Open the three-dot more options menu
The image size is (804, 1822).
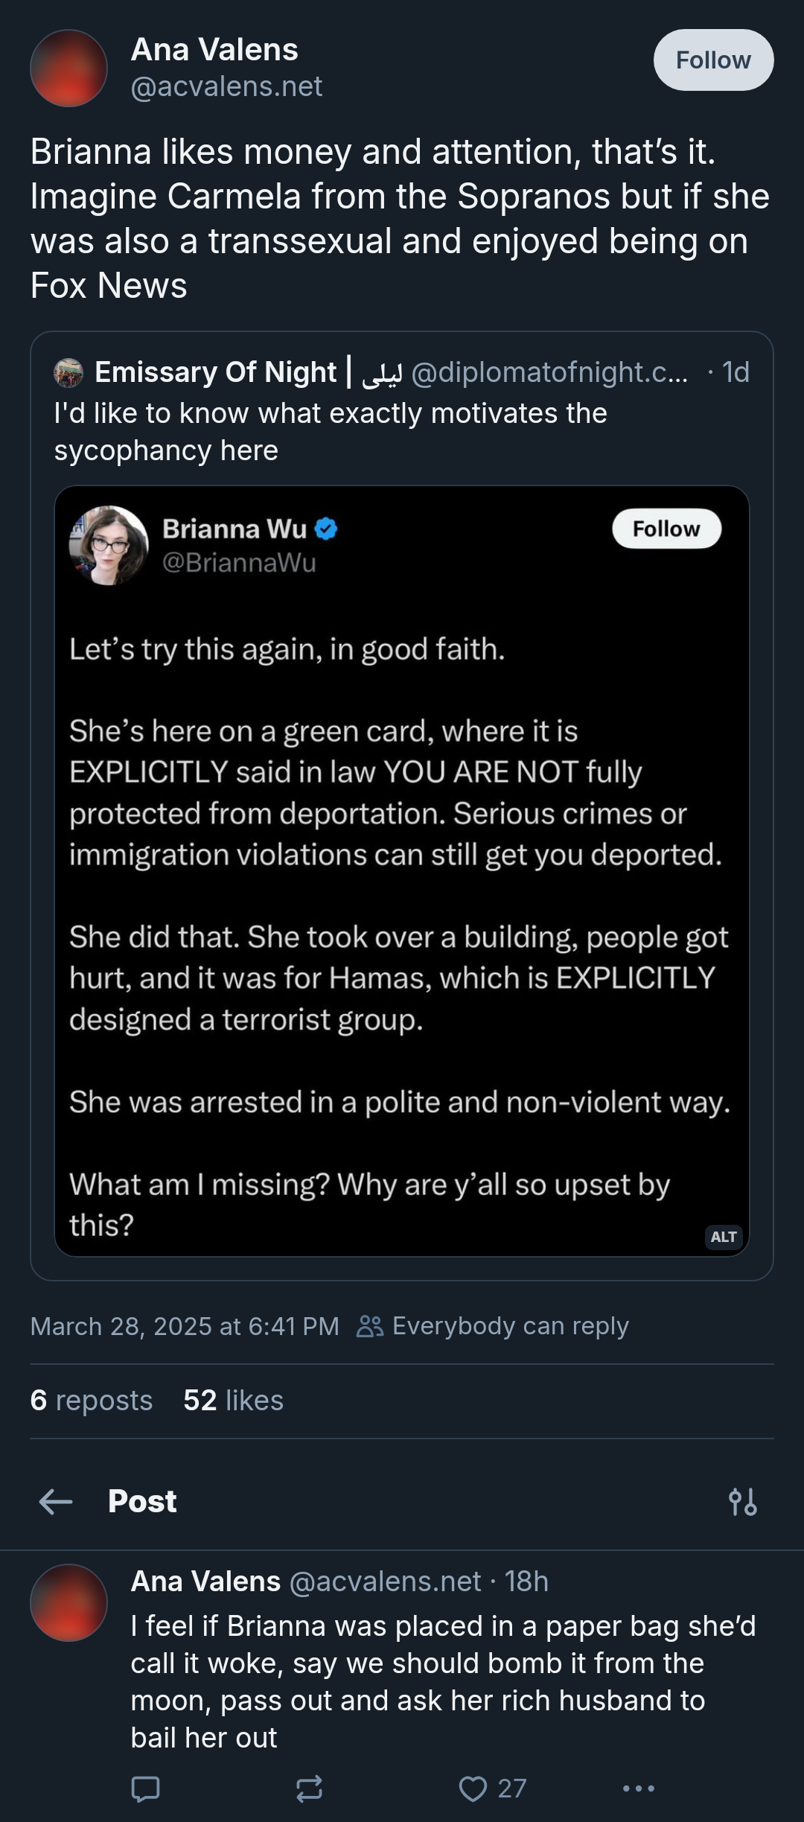[x=638, y=1788]
